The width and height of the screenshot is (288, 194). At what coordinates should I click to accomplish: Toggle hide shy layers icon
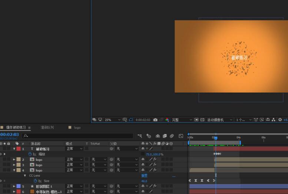[x=158, y=136]
